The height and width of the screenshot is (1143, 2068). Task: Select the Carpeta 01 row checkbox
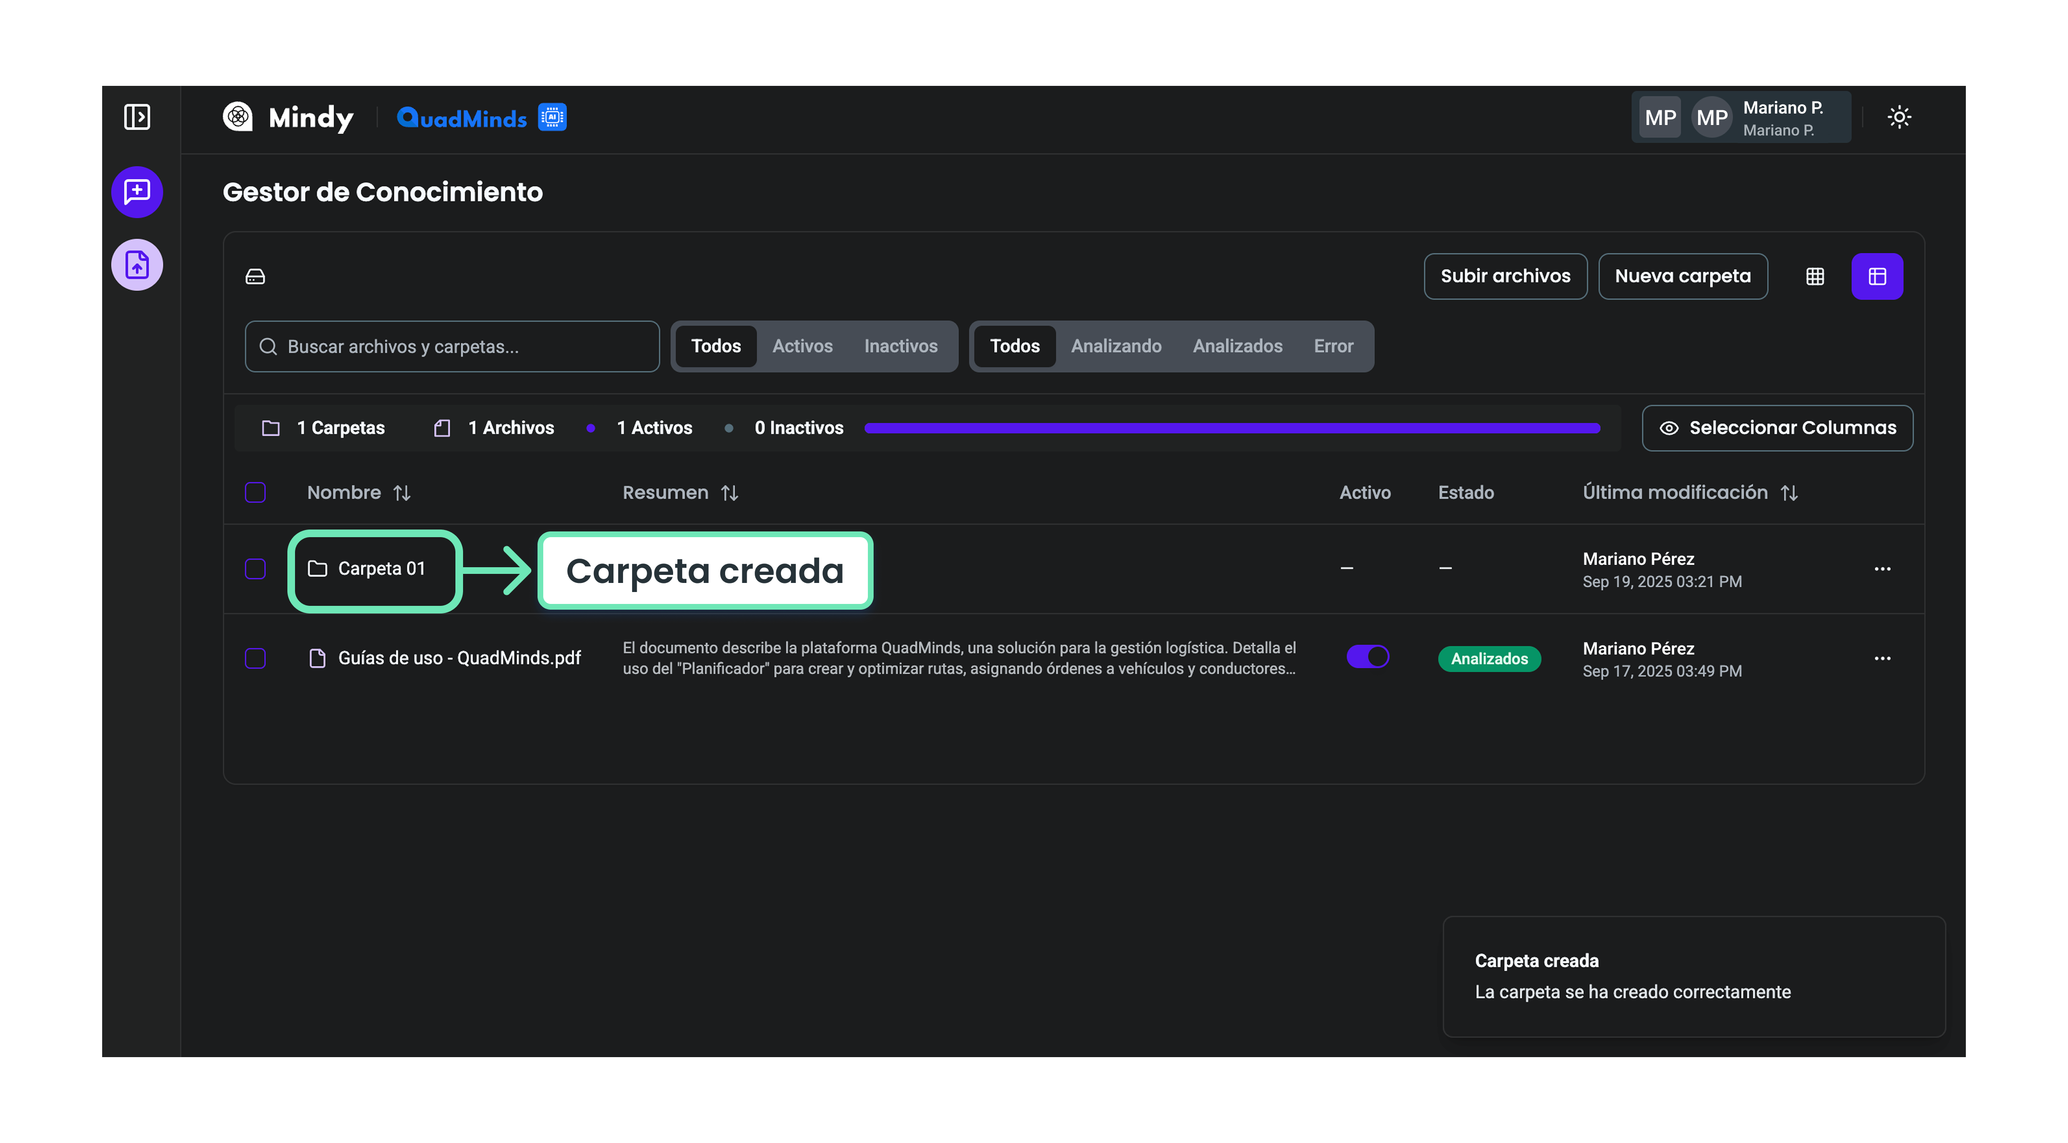pyautogui.click(x=255, y=569)
